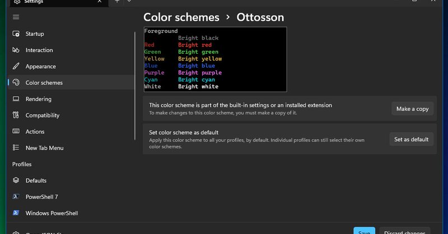Open New Tab Menu settings
448x234 pixels.
pyautogui.click(x=72, y=147)
